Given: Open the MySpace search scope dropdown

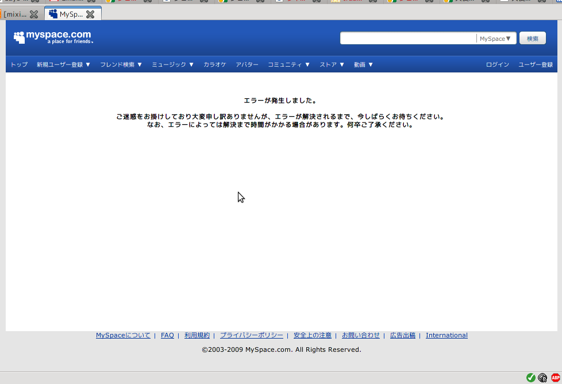Looking at the screenshot, I should tap(495, 39).
